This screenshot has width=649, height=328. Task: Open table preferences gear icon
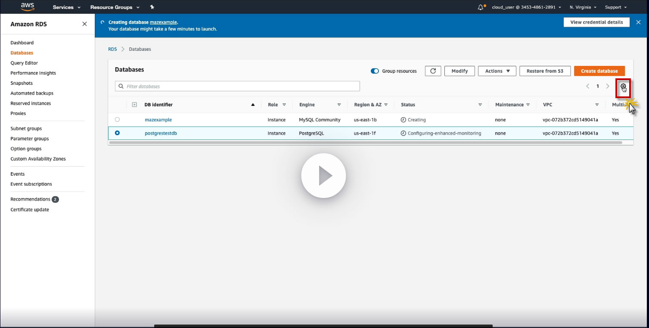(623, 87)
